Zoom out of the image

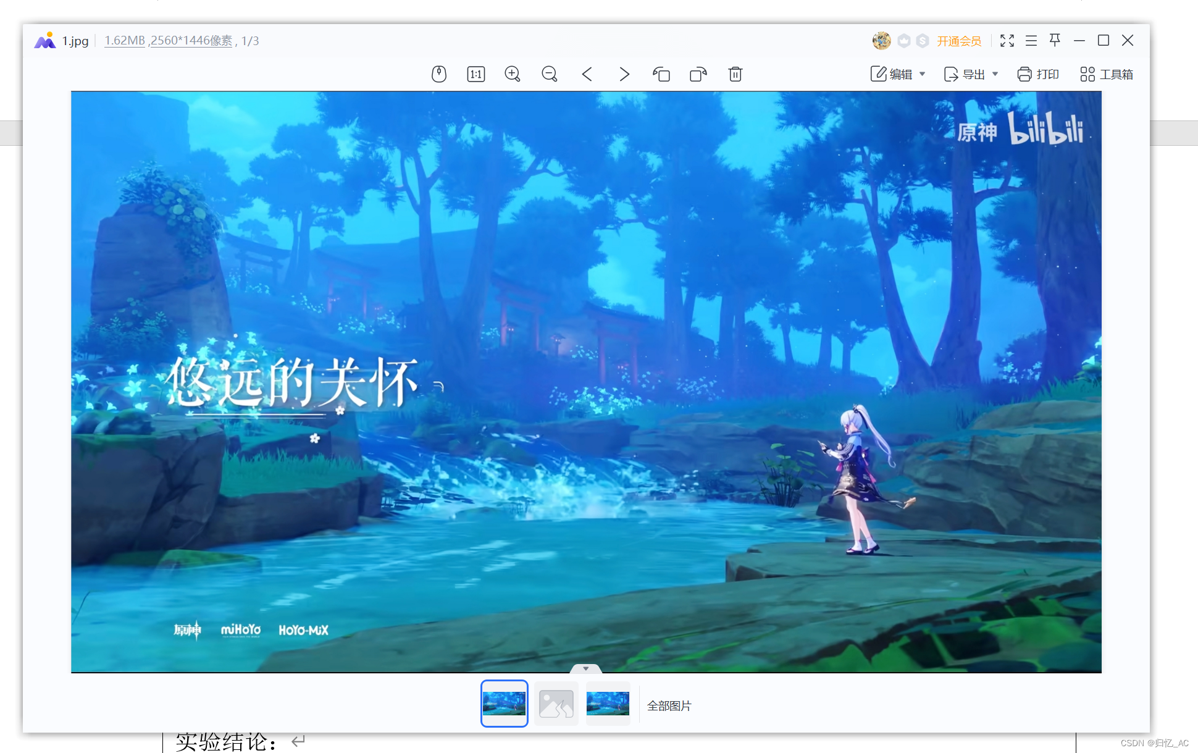click(x=550, y=74)
